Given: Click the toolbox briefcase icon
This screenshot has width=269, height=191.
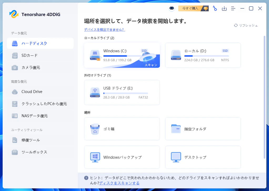Looking at the screenshot, I should [x=15, y=152].
